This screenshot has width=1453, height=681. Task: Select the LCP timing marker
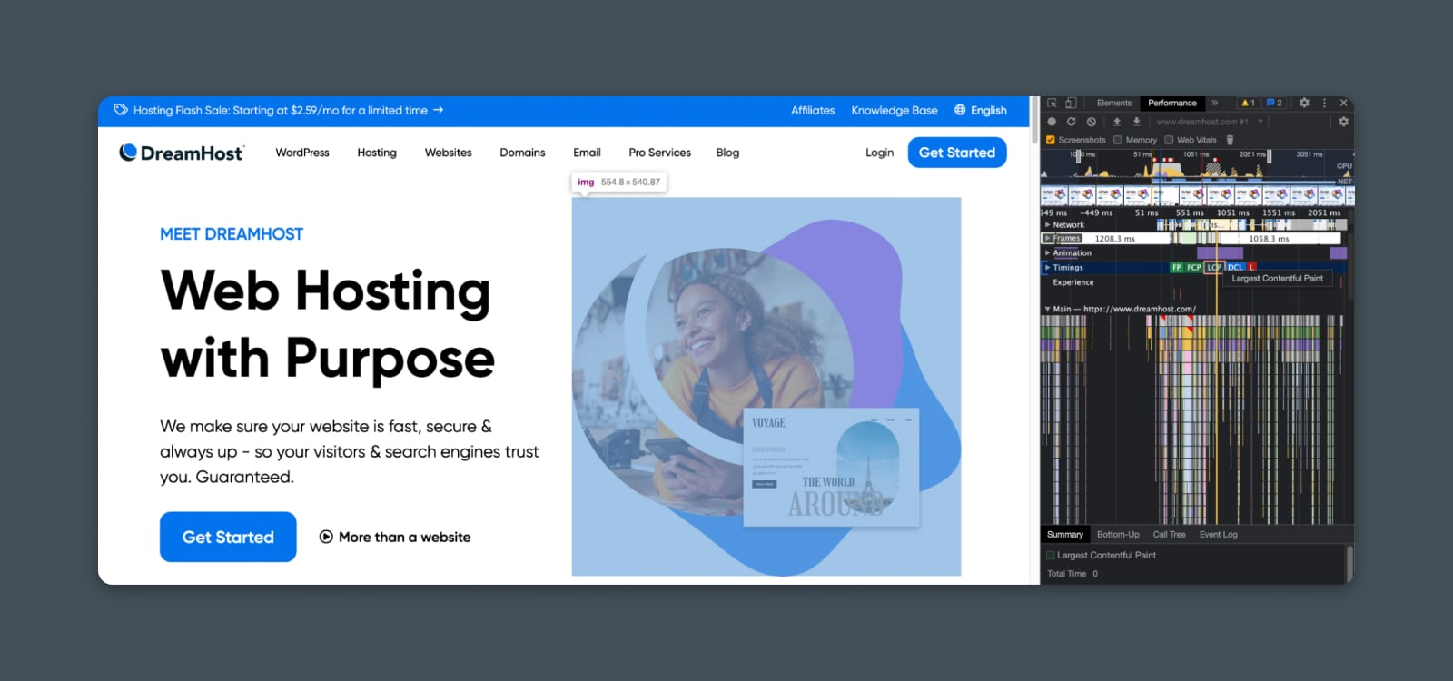tap(1214, 268)
